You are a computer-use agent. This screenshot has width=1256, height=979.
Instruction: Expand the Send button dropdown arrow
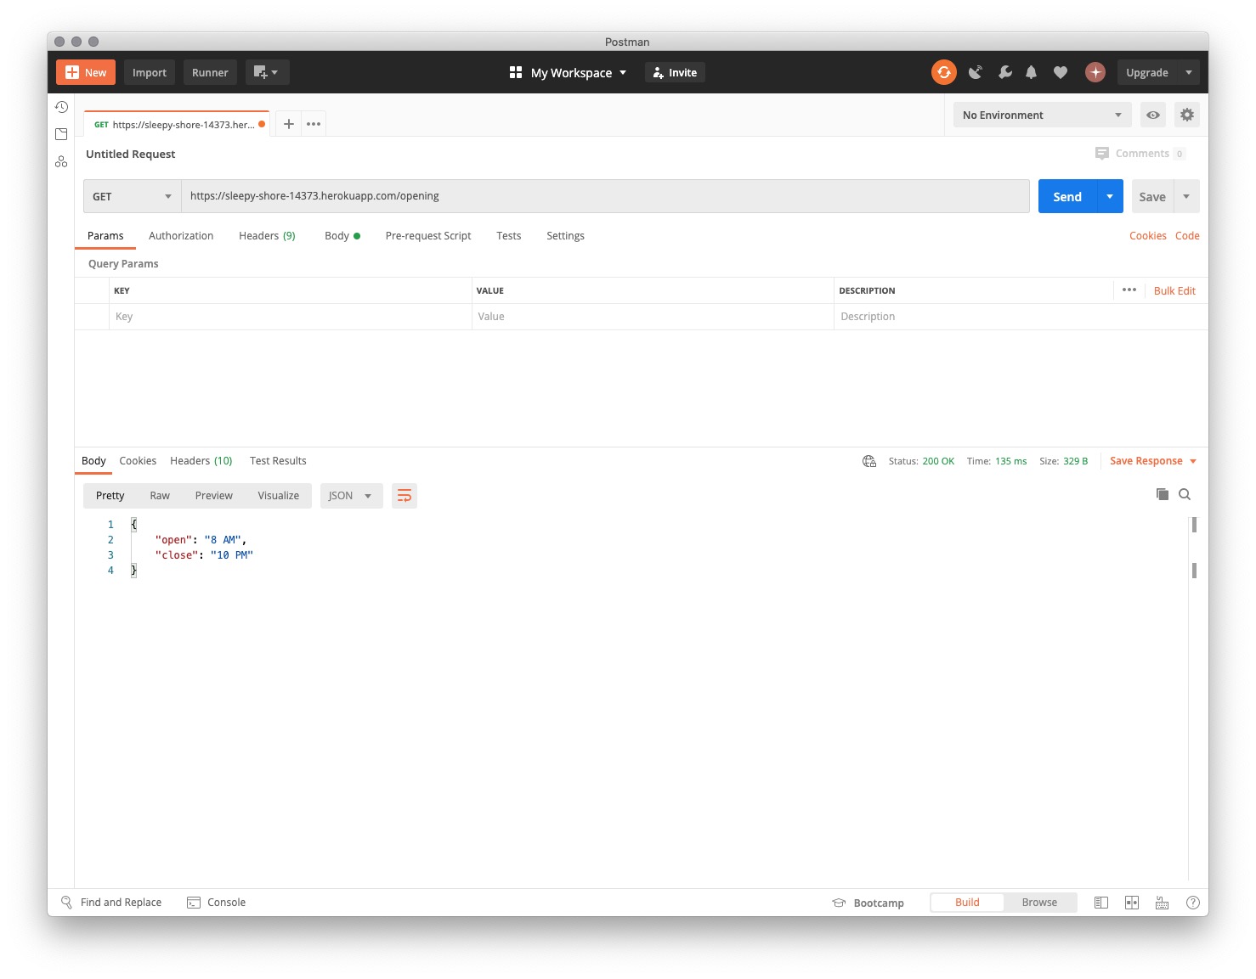pyautogui.click(x=1110, y=196)
